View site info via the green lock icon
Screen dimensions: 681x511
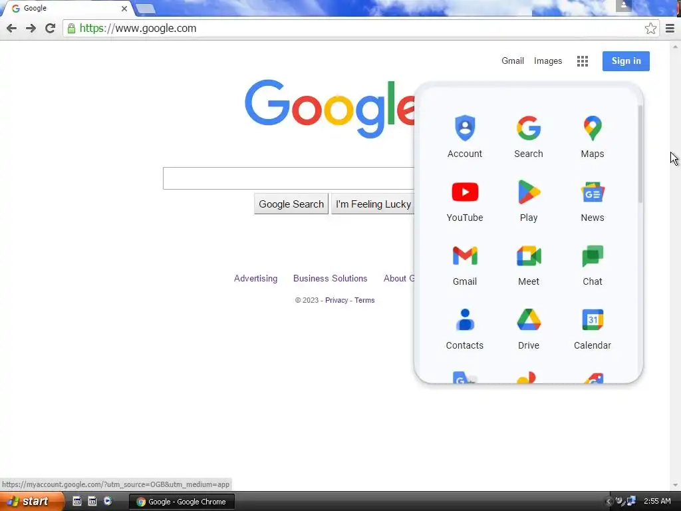pyautogui.click(x=71, y=28)
